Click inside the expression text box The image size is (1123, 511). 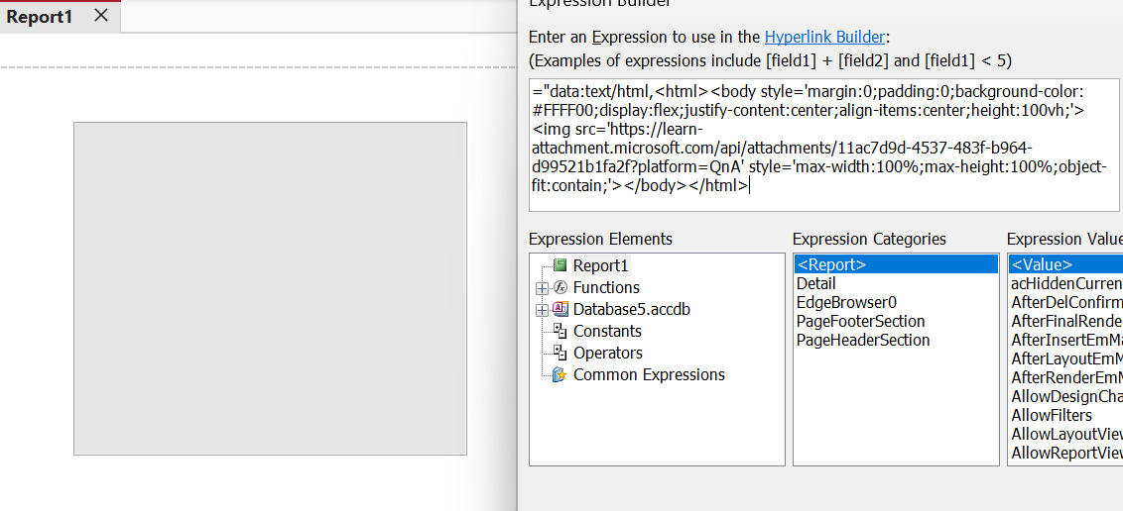point(823,146)
